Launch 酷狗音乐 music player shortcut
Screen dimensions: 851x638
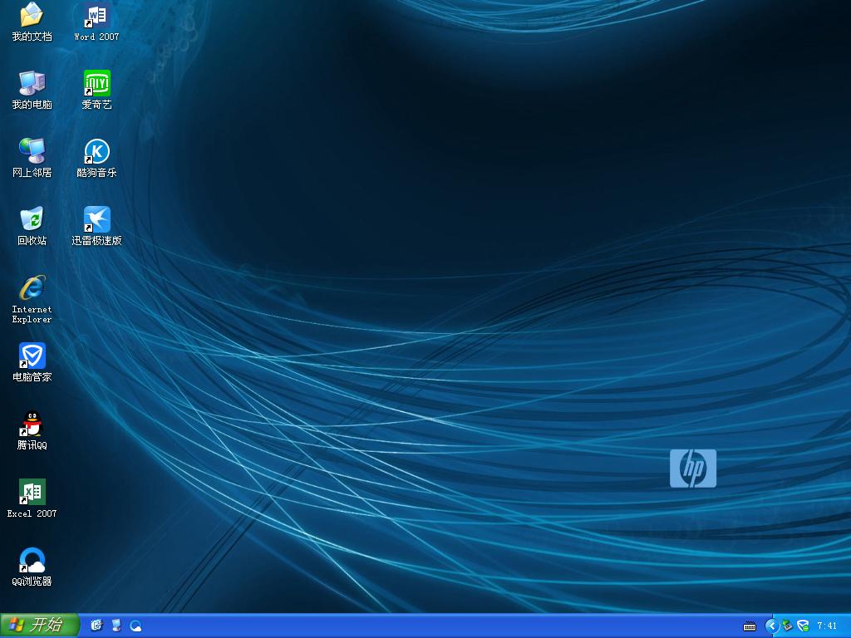(x=96, y=151)
